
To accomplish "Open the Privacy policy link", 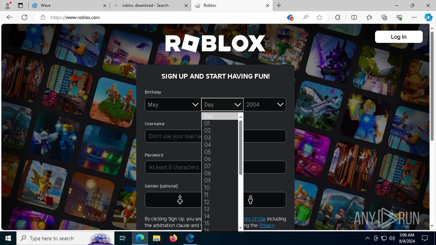I will point(266,225).
